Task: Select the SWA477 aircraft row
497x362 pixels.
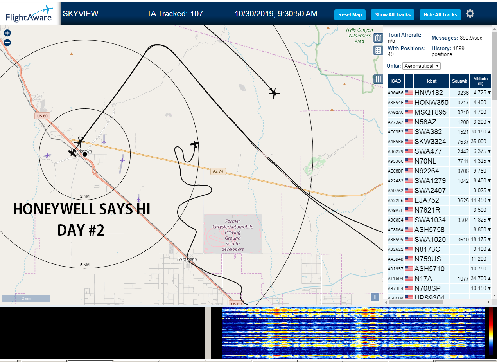Action: [x=439, y=151]
